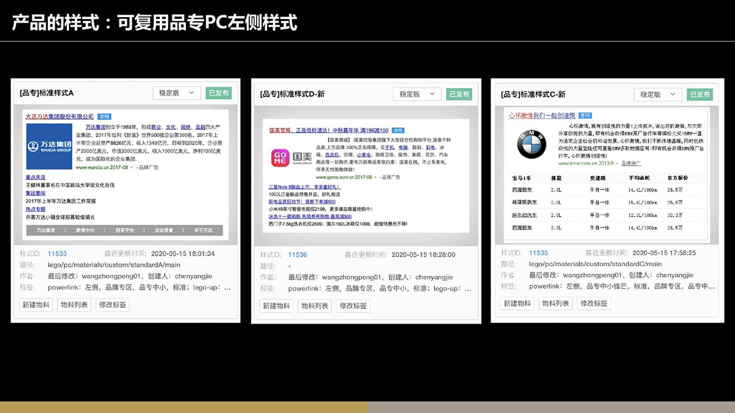Click the 官网 badge beside the BMW ad title
Image resolution: width=735 pixels, height=413 pixels.
pyautogui.click(x=584, y=114)
